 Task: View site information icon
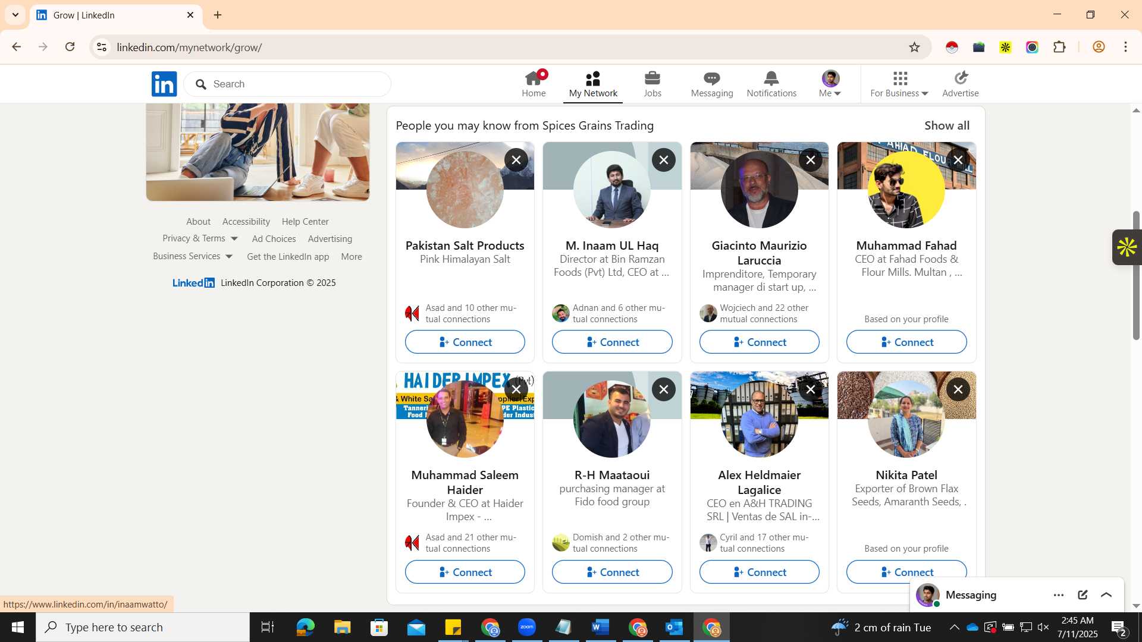pos(102,47)
